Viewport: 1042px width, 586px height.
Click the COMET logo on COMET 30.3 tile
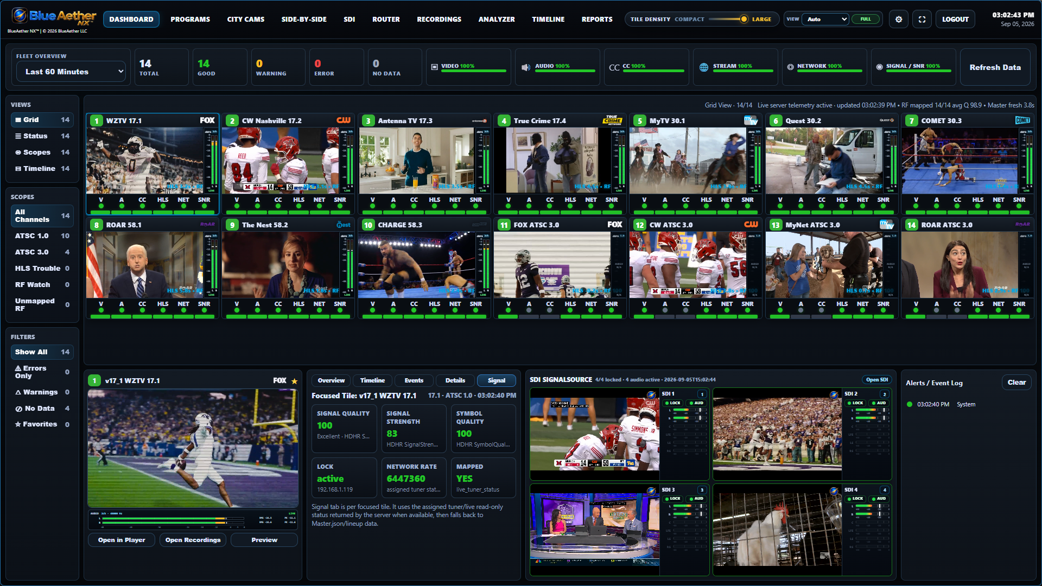coord(1022,120)
